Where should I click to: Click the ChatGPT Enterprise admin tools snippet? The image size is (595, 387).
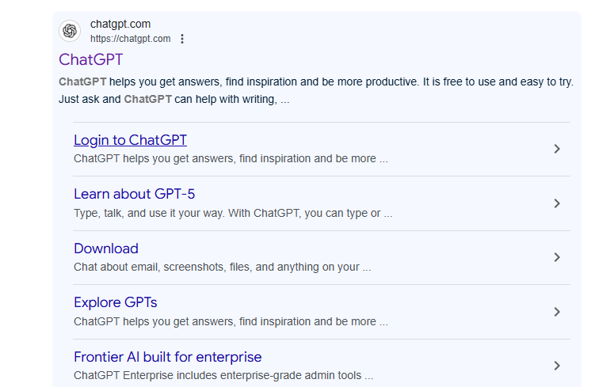(x=223, y=375)
